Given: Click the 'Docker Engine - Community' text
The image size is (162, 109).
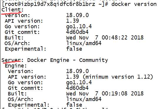Looking at the screenshot, I should click(x=68, y=60).
